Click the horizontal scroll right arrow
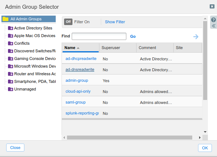The image size is (217, 157). pos(200,137)
